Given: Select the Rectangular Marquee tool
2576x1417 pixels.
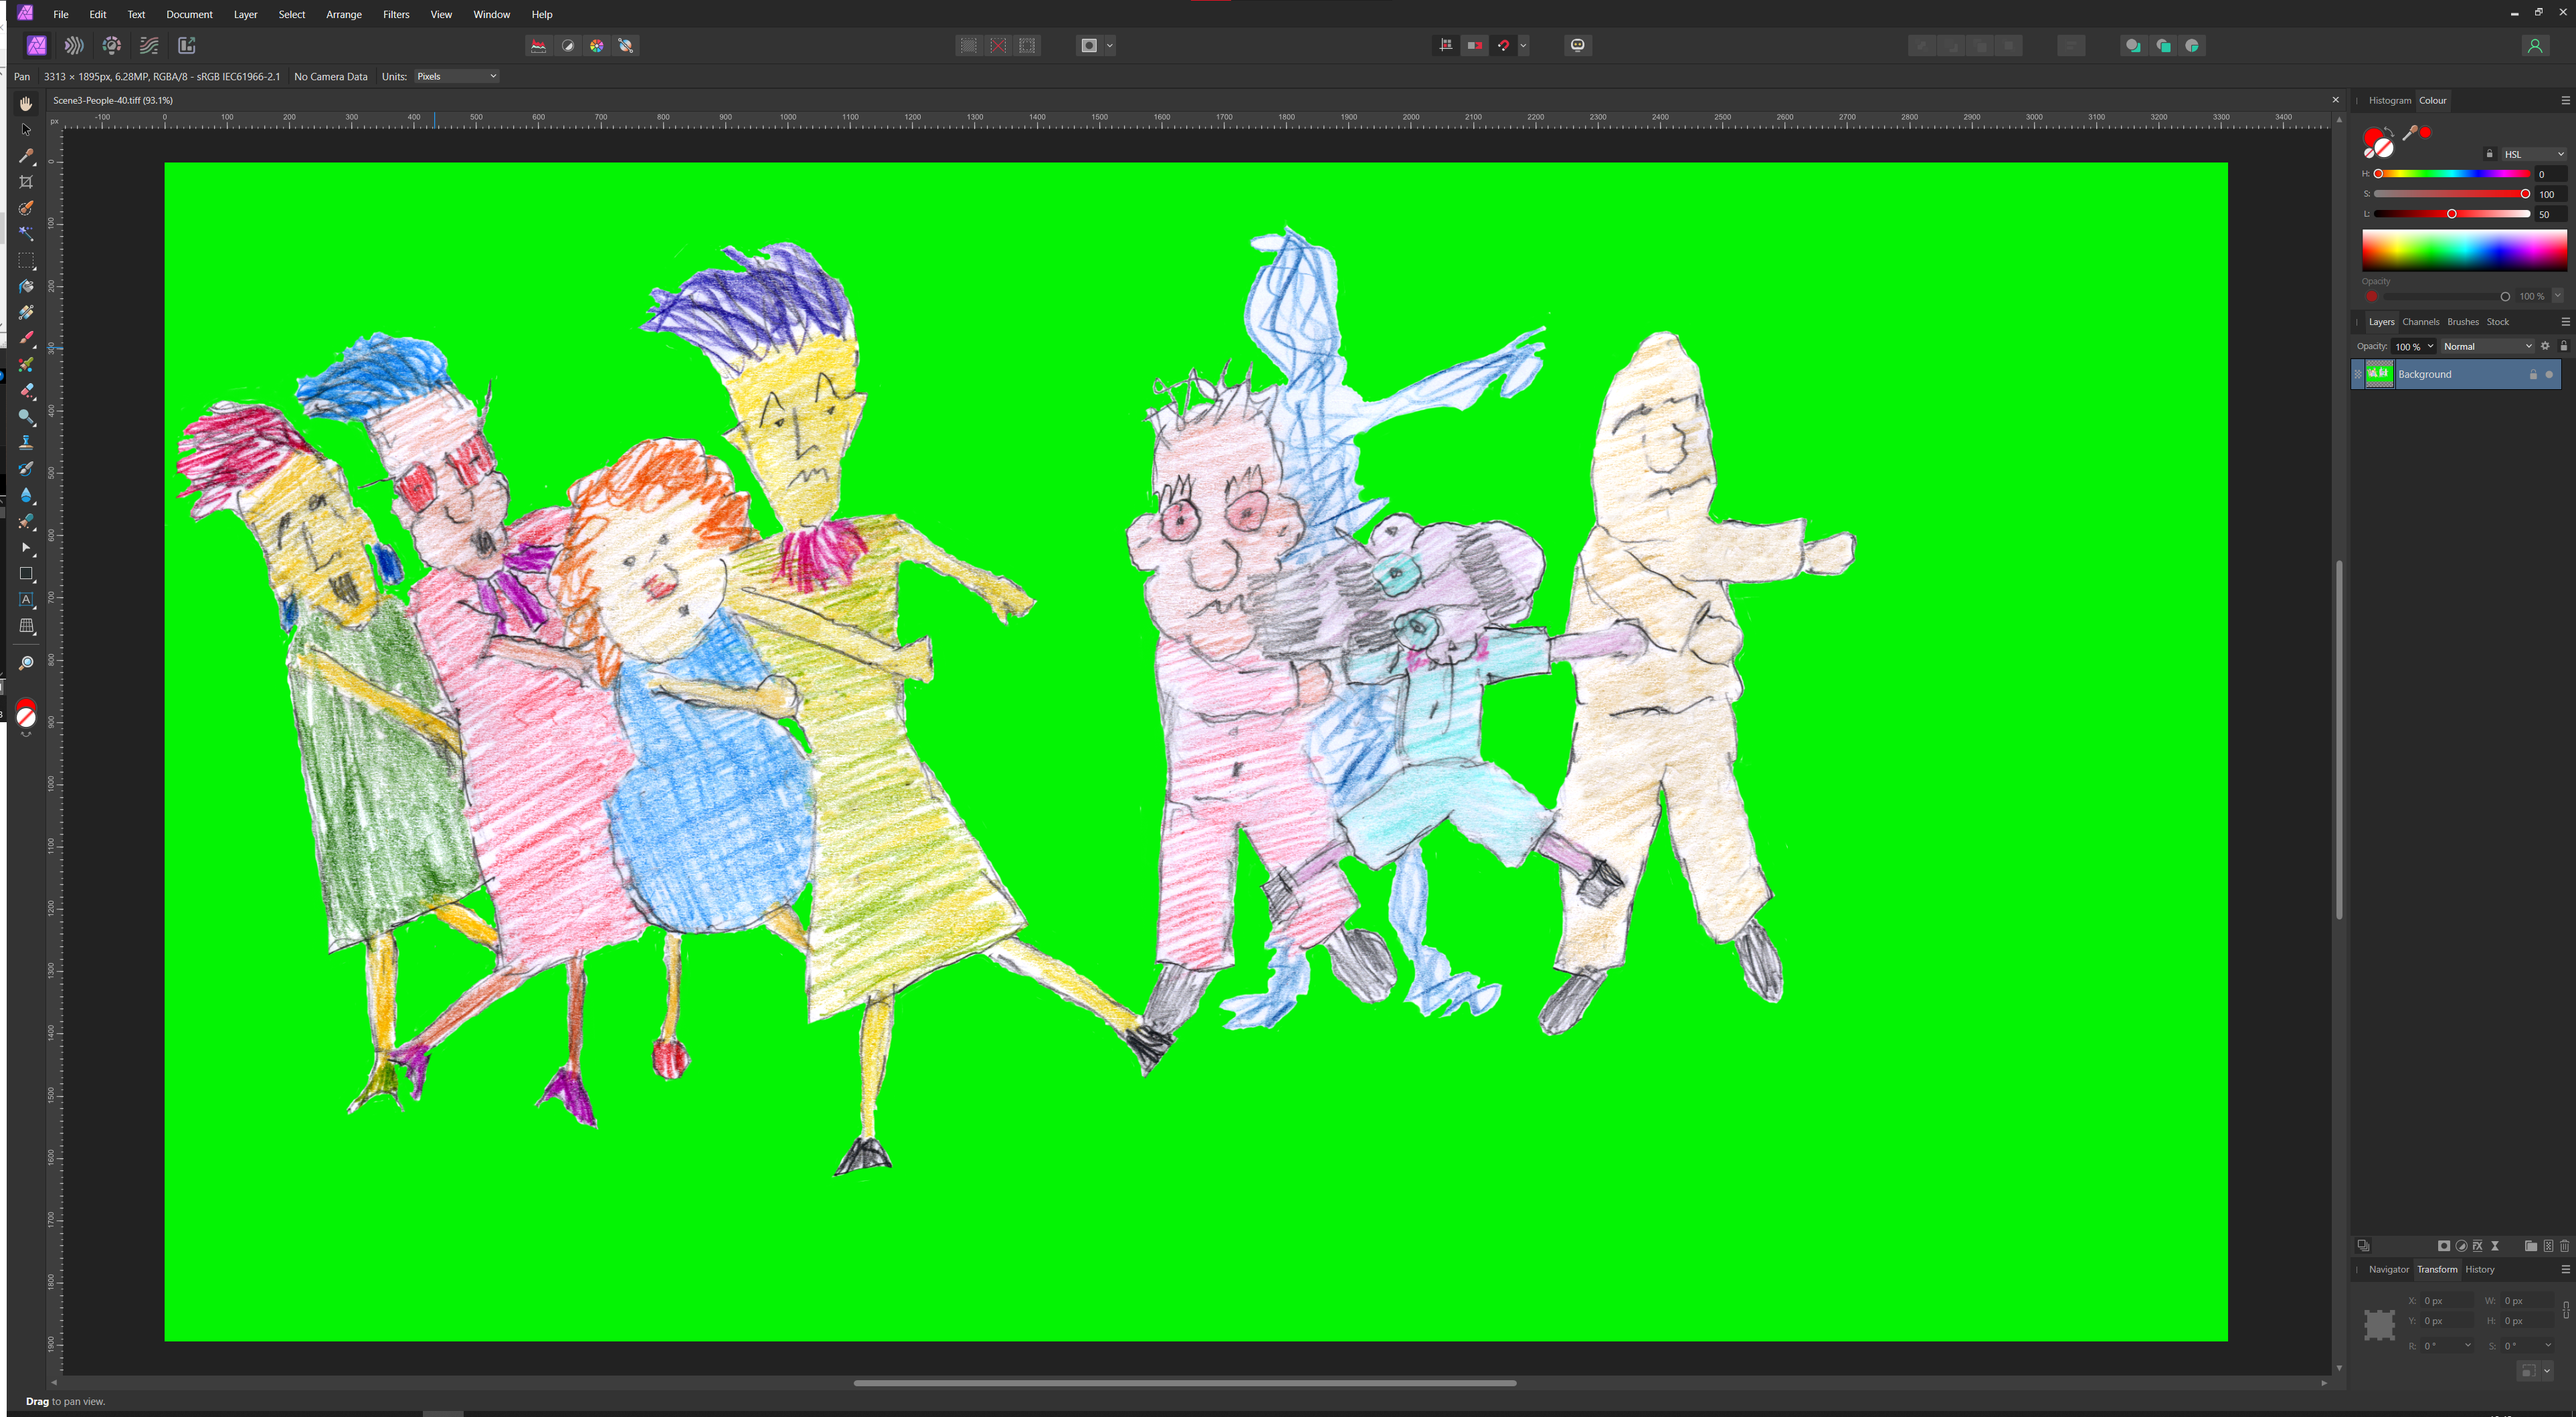Looking at the screenshot, I should pos(26,261).
